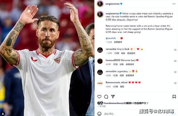
Task: Click the comment input field
Action: pos(121,114)
